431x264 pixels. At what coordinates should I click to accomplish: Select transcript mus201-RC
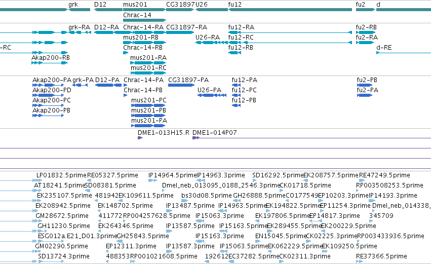[x=148, y=68]
